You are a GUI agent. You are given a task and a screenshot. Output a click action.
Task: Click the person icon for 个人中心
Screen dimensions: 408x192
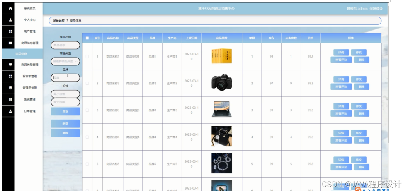(x=10, y=20)
